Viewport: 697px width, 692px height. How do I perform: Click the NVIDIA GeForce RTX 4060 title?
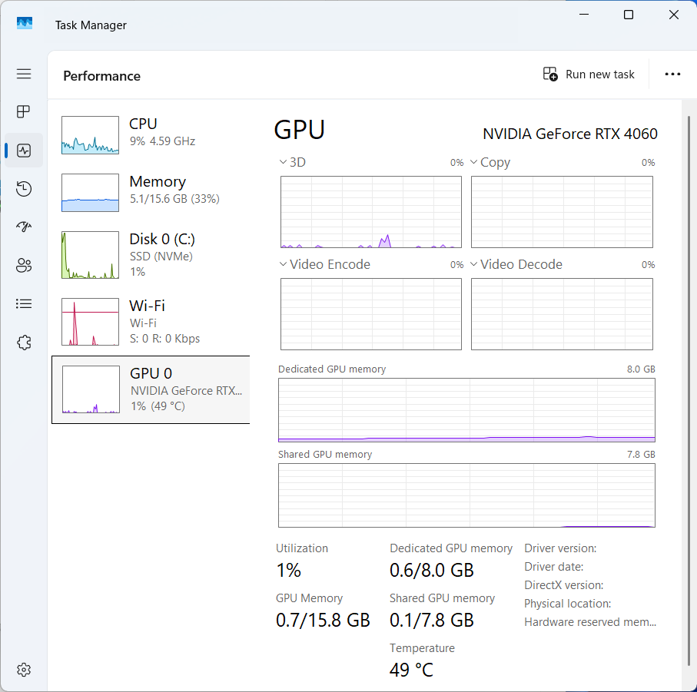[570, 134]
